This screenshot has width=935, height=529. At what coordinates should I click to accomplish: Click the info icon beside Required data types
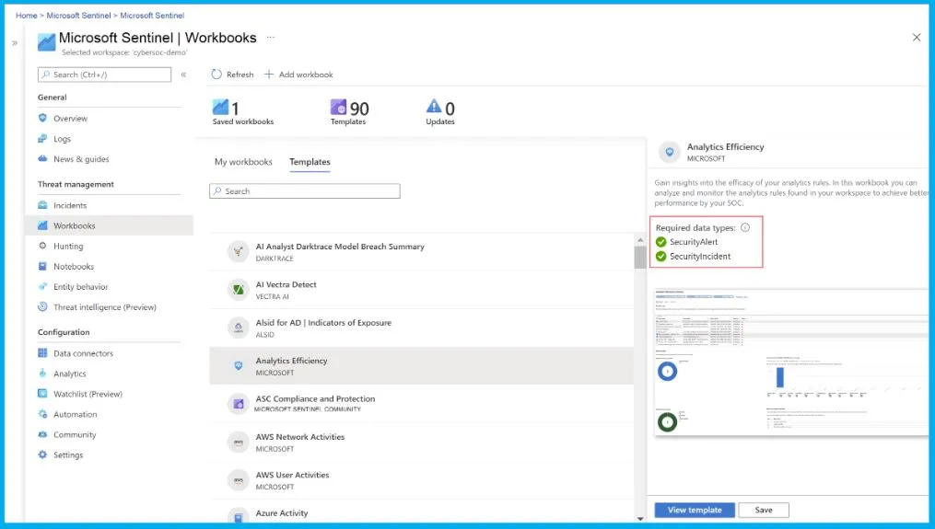[x=745, y=227]
